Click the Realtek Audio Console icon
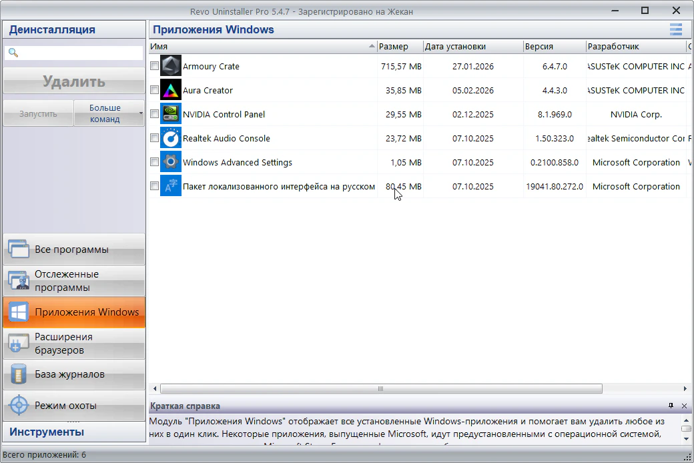The image size is (694, 463). (x=171, y=138)
